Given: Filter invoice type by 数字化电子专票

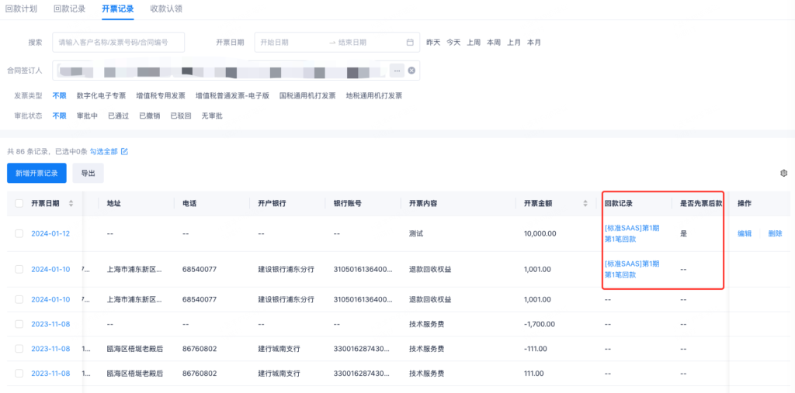Looking at the screenshot, I should pyautogui.click(x=101, y=96).
